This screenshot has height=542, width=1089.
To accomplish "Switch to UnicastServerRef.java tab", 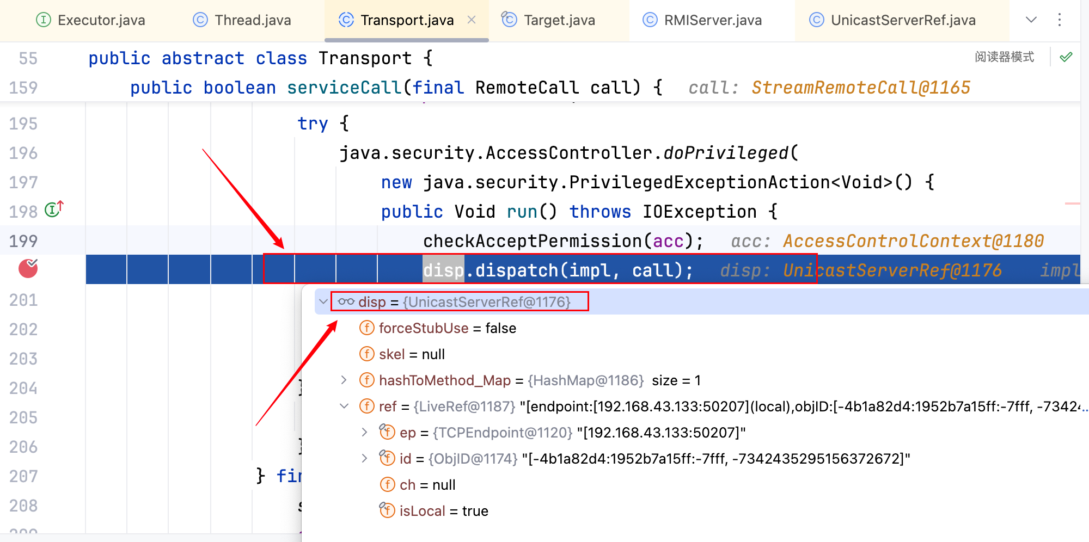I will click(892, 21).
